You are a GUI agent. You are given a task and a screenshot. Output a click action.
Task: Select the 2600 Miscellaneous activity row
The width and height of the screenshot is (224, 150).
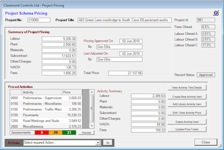click(46, 126)
